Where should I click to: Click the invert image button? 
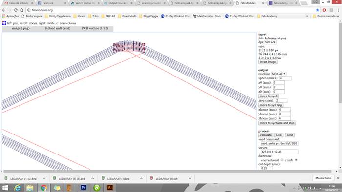tap(268, 62)
